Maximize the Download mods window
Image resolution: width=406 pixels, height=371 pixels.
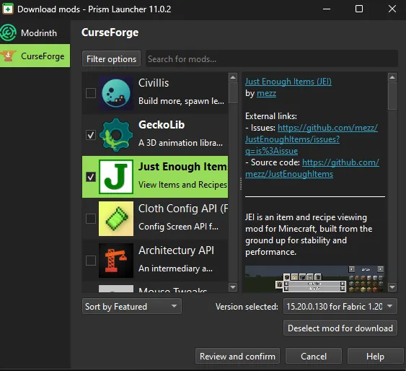click(x=359, y=9)
